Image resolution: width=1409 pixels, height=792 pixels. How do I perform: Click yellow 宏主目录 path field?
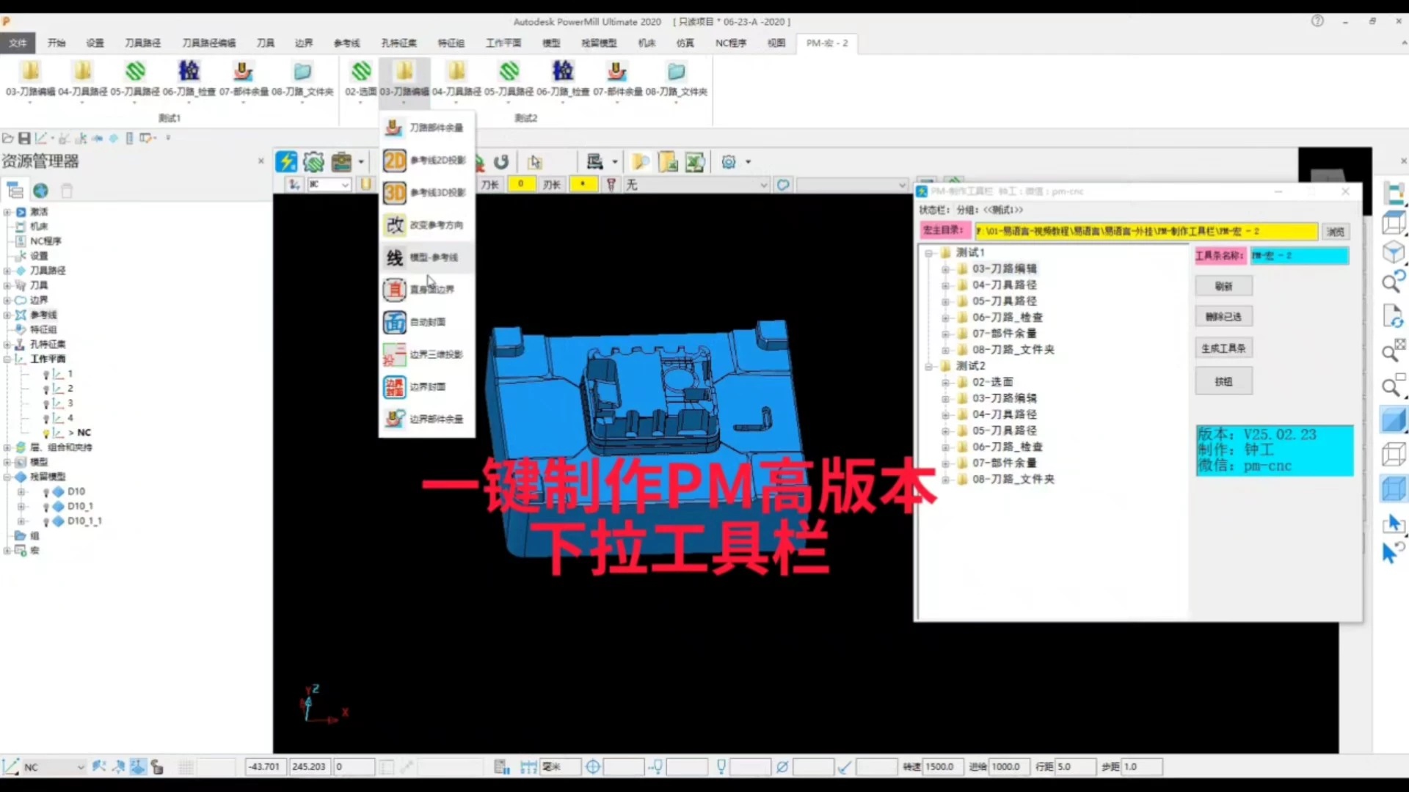1146,232
